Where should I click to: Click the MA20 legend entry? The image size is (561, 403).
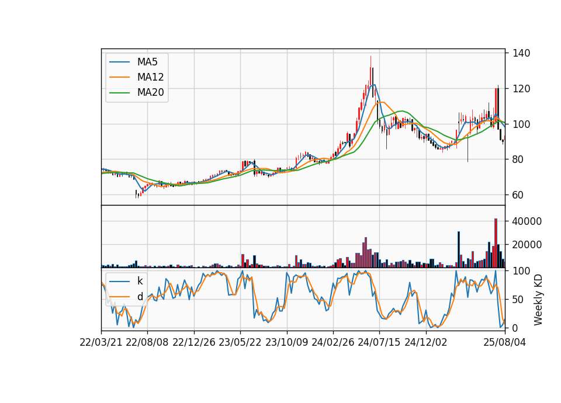click(x=137, y=93)
